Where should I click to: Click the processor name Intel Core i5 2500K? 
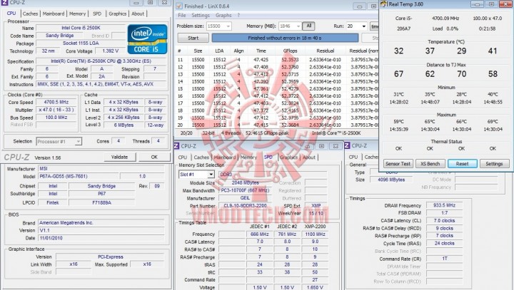tap(81, 28)
